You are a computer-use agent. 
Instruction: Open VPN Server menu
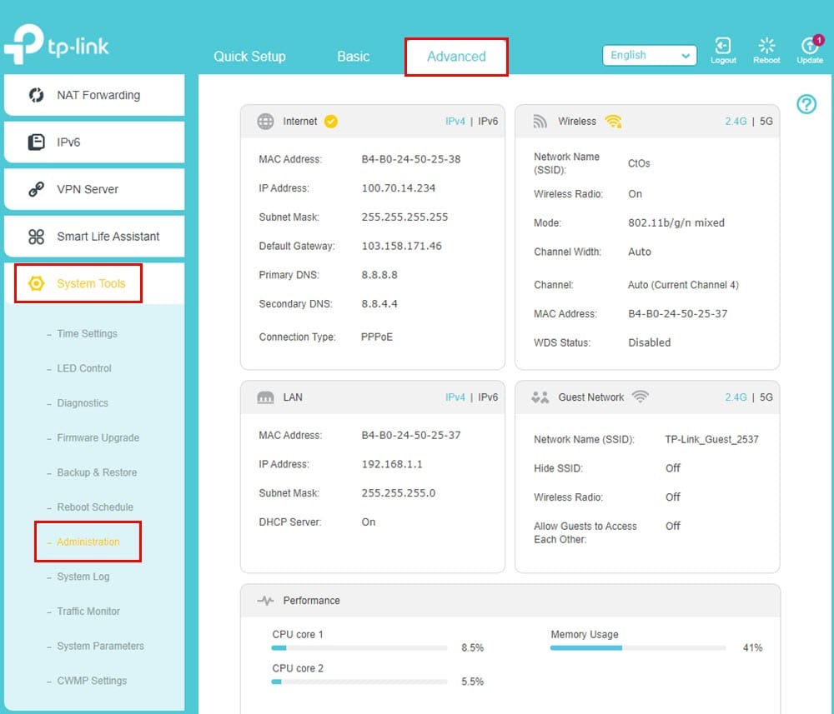tap(94, 189)
